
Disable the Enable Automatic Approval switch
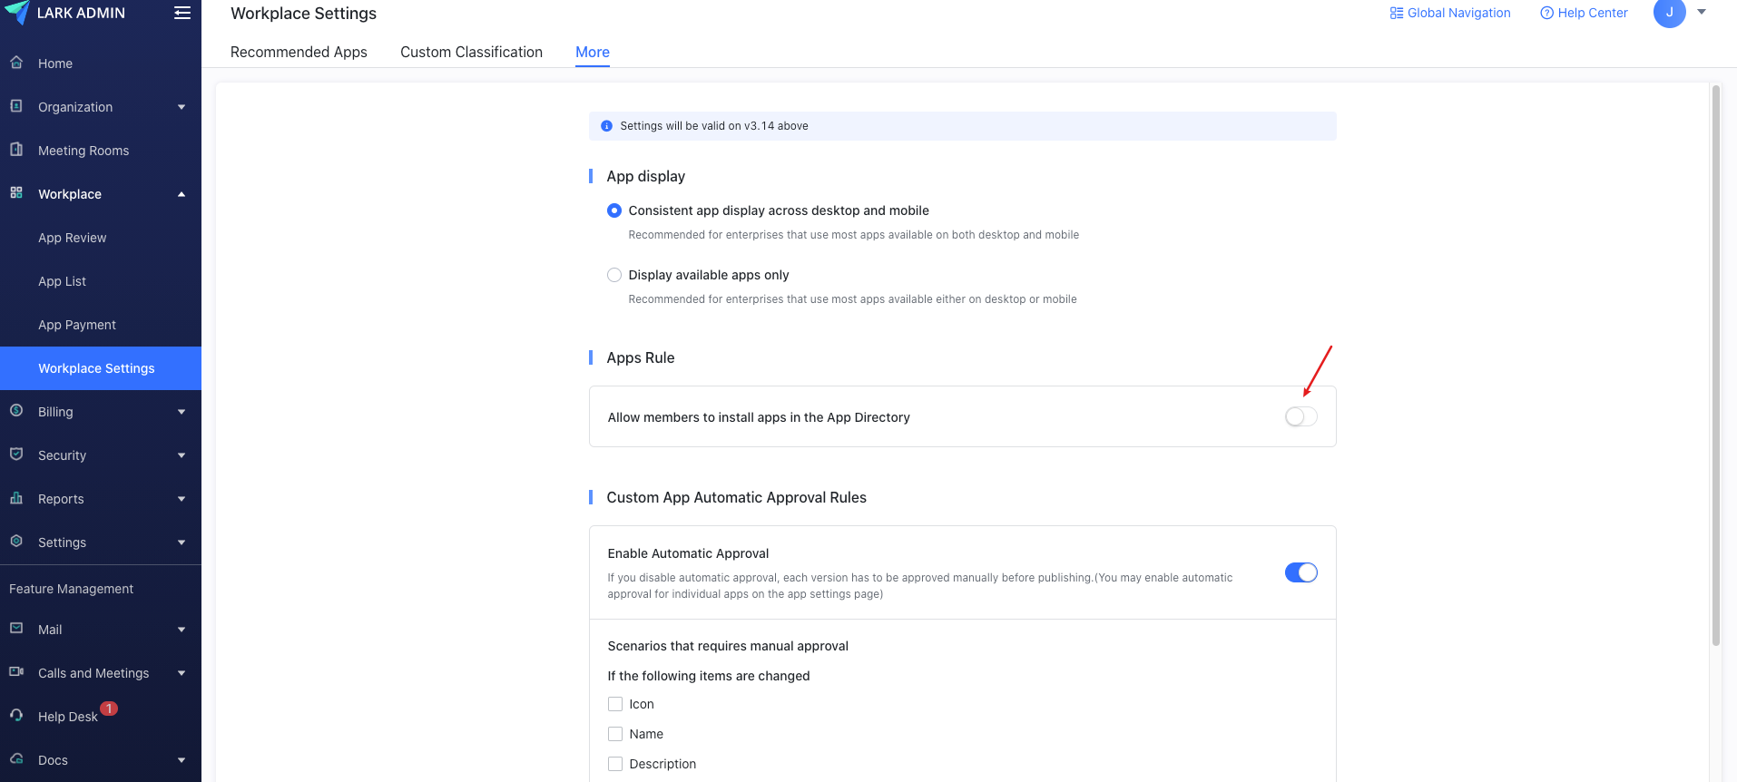point(1300,572)
